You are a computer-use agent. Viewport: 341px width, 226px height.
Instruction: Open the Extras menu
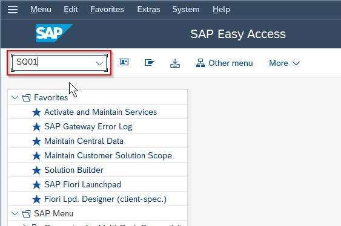148,9
